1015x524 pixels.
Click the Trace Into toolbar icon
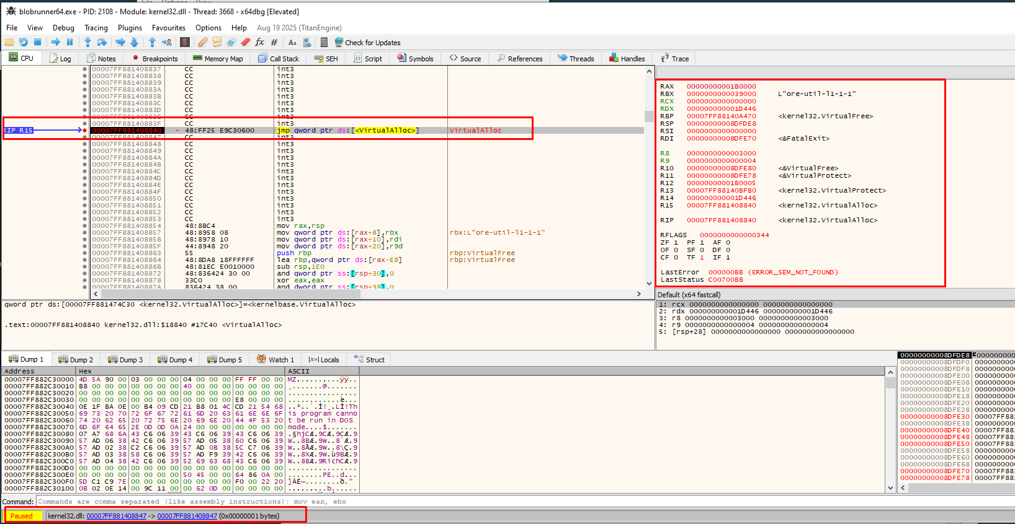120,42
